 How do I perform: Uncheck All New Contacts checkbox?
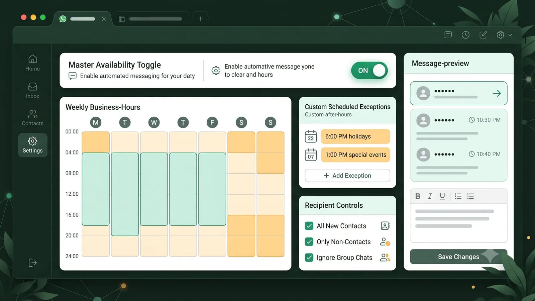pyautogui.click(x=309, y=226)
